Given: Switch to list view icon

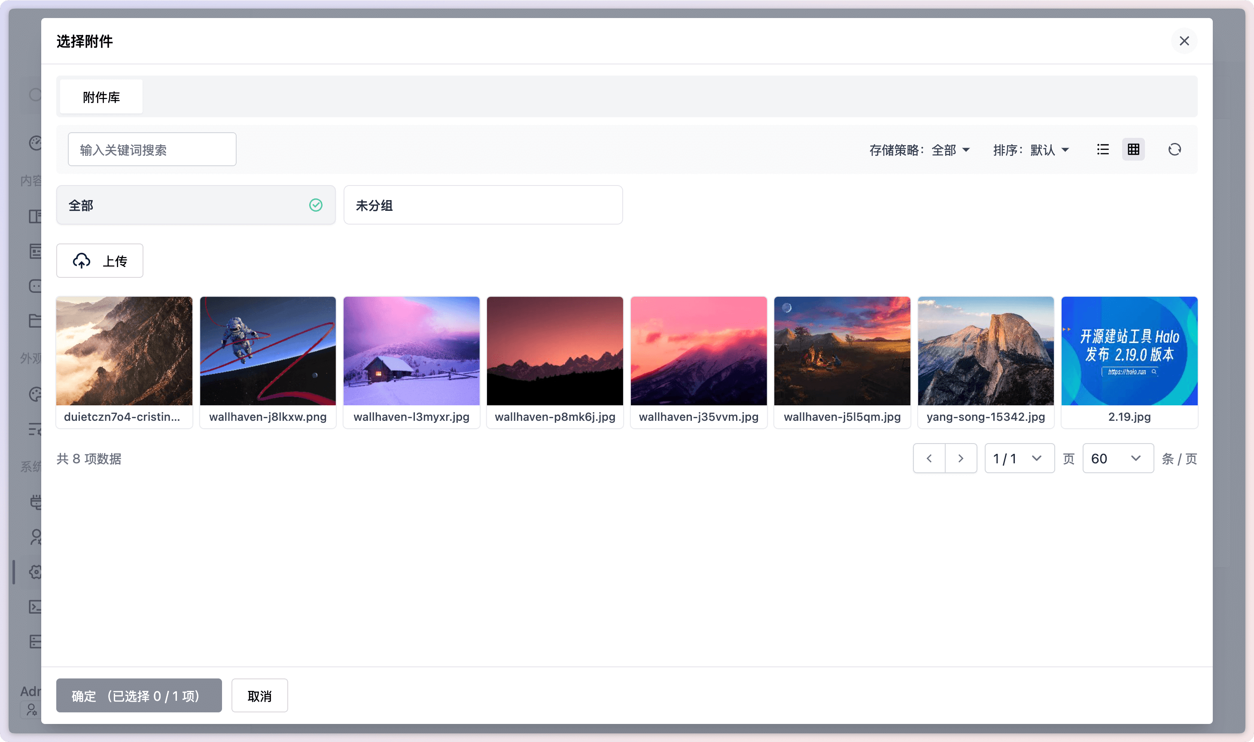Looking at the screenshot, I should 1102,149.
